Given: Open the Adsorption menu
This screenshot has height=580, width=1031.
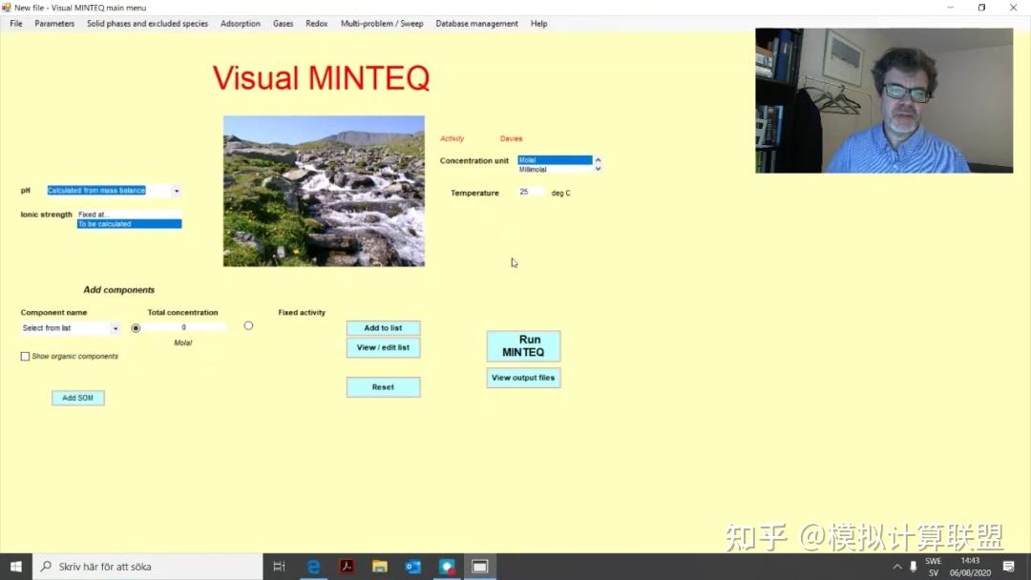Looking at the screenshot, I should point(240,23).
